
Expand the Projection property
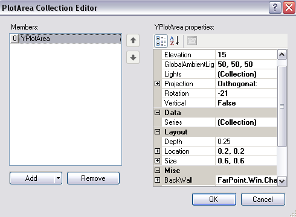click(157, 84)
